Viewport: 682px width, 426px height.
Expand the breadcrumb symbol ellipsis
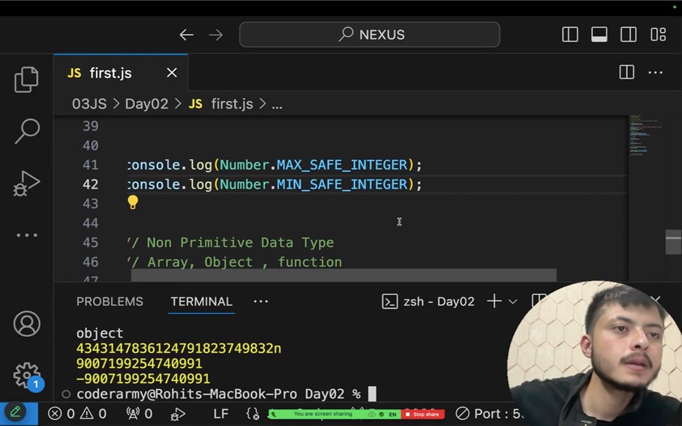tap(277, 105)
